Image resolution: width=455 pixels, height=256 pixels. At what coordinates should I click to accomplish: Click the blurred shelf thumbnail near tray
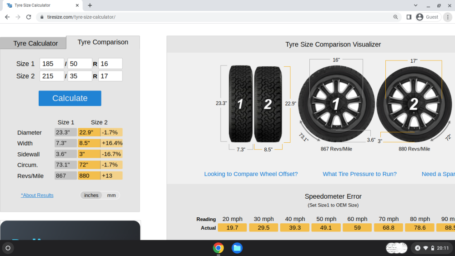click(396, 248)
